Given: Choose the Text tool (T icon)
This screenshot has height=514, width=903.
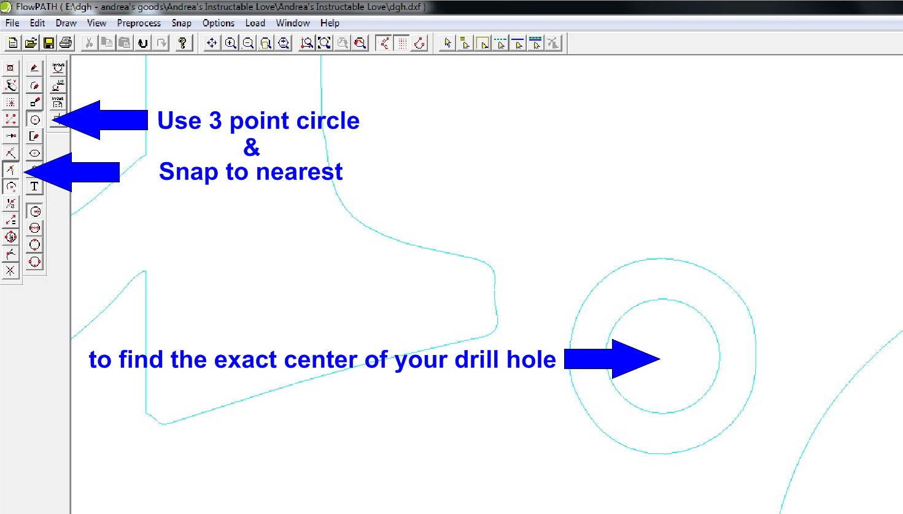Looking at the screenshot, I should pyautogui.click(x=34, y=187).
